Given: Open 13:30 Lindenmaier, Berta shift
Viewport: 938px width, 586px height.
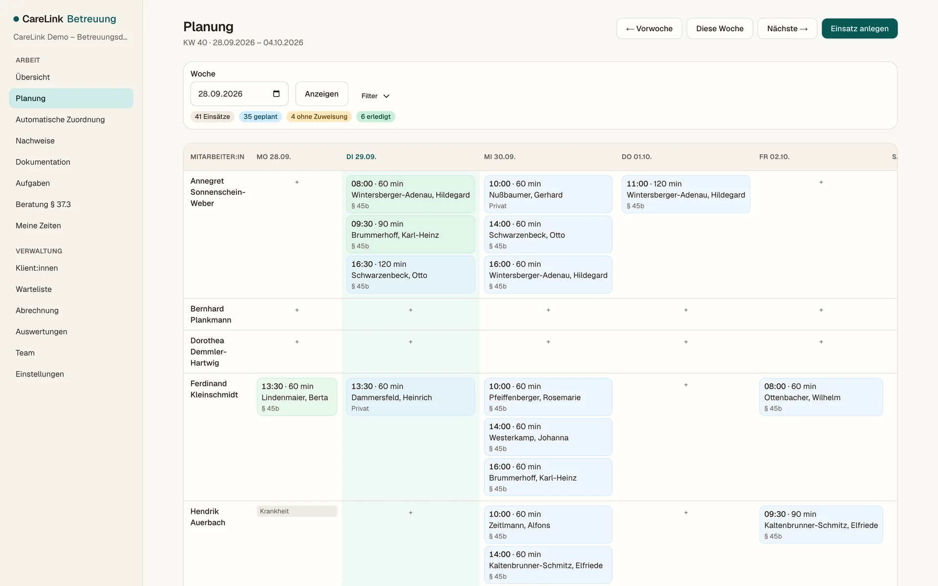Looking at the screenshot, I should pos(297,397).
